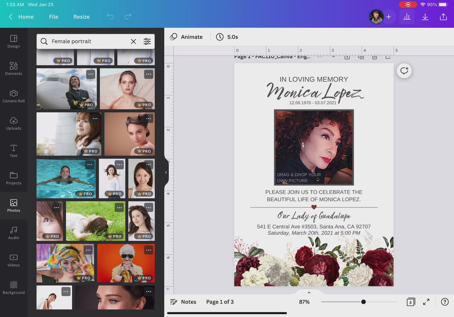
Task: Undo the last action
Action: [110, 16]
